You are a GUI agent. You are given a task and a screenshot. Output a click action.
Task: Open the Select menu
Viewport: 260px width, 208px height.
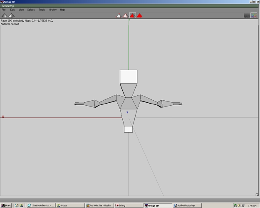(31, 10)
